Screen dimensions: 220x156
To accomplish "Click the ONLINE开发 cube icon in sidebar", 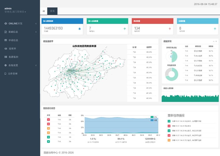I will pos(6,23).
